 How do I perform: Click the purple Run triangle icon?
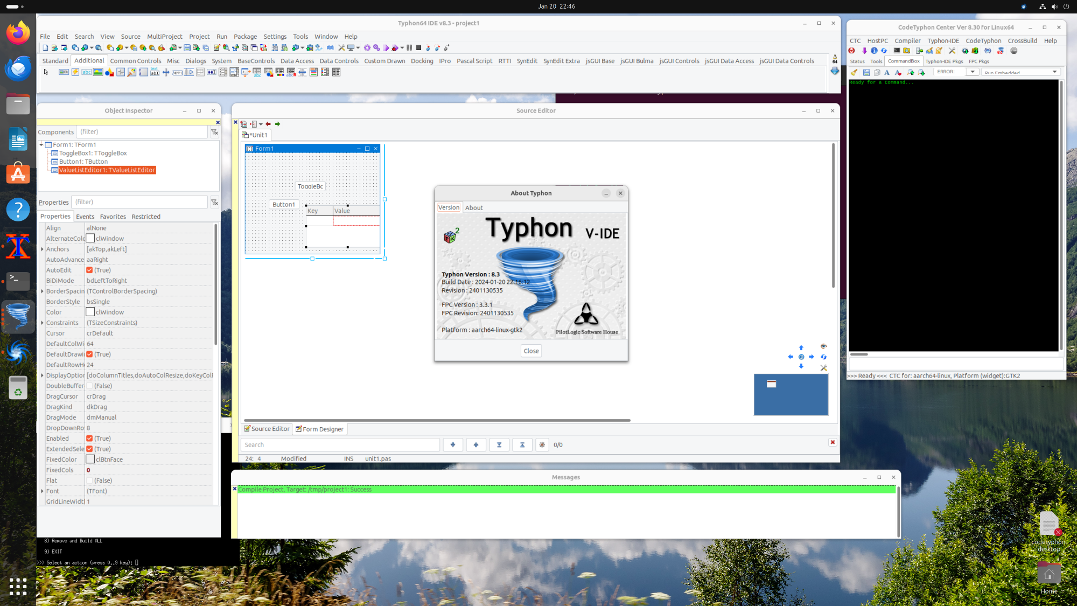point(386,48)
